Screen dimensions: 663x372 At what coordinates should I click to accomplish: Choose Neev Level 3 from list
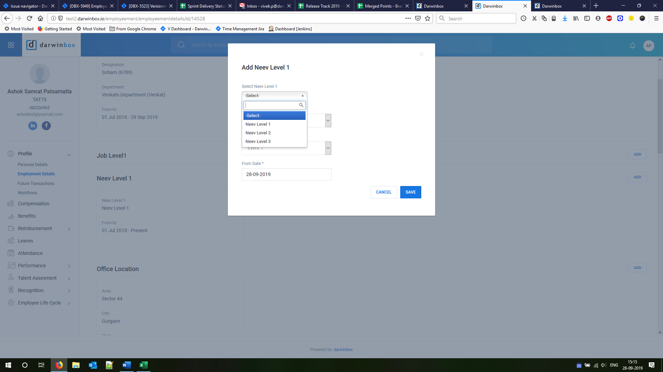pos(258,142)
